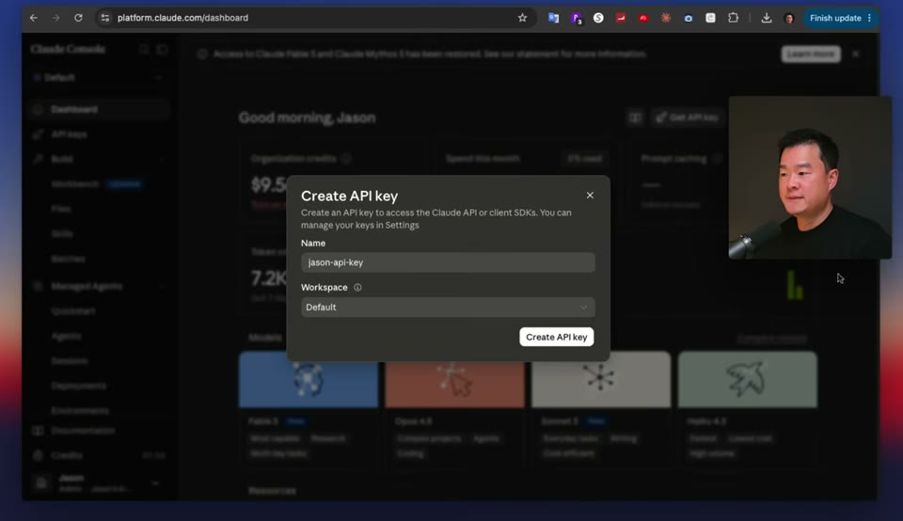903x521 pixels.
Task: Bookmark this page with the star icon
Action: [x=522, y=18]
